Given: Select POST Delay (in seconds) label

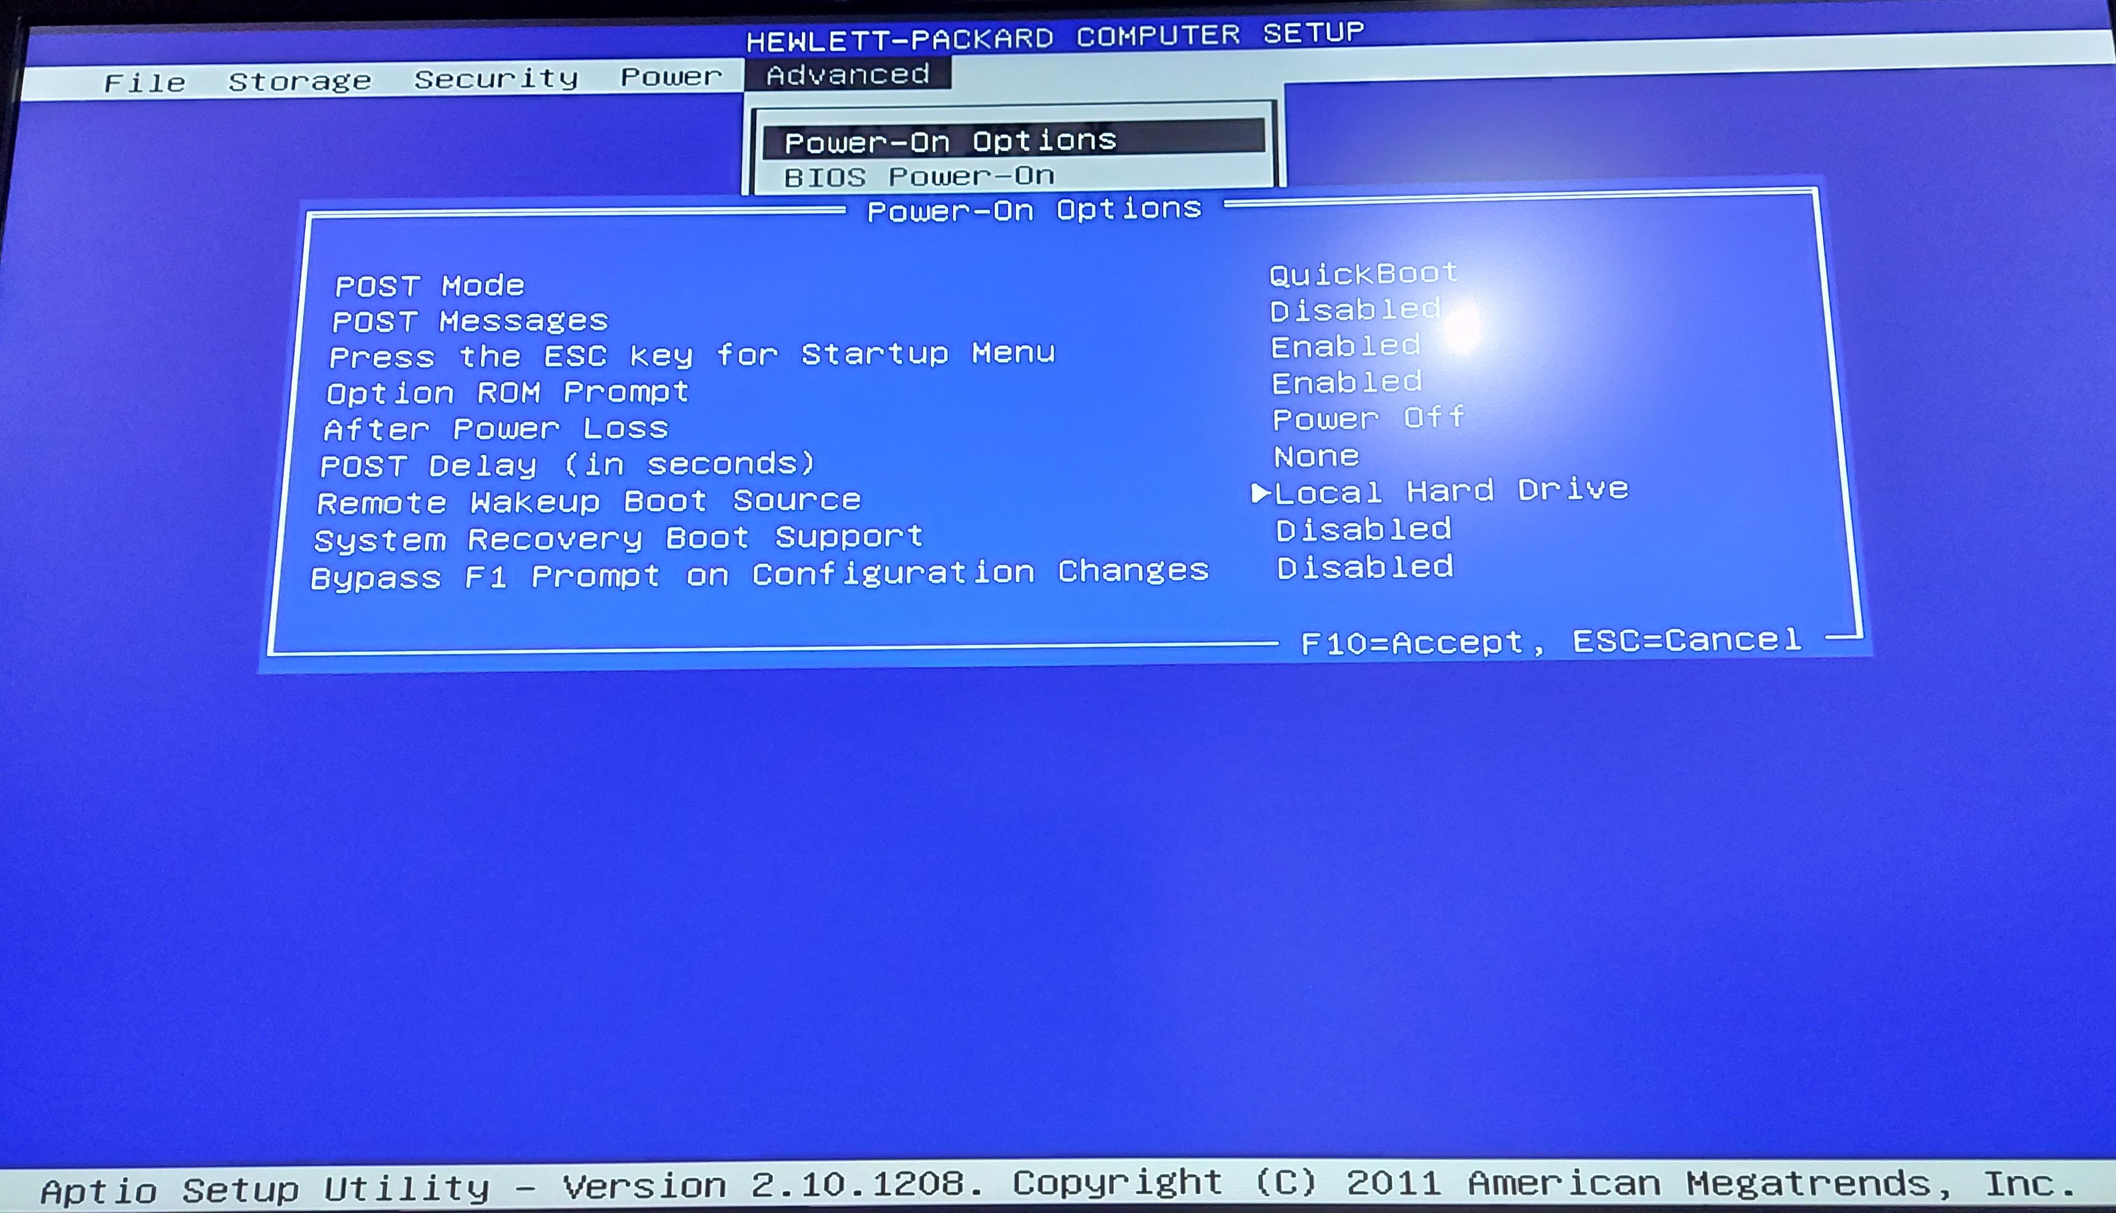Looking at the screenshot, I should [568, 465].
